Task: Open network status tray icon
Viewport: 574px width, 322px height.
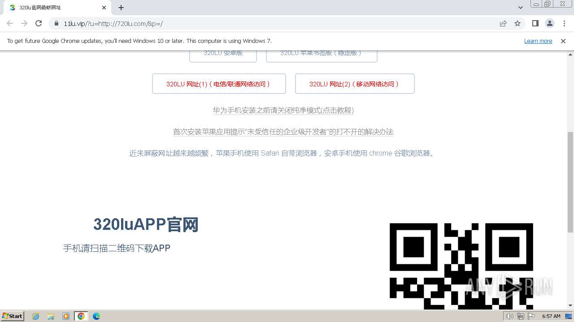Action: pyautogui.click(x=521, y=316)
